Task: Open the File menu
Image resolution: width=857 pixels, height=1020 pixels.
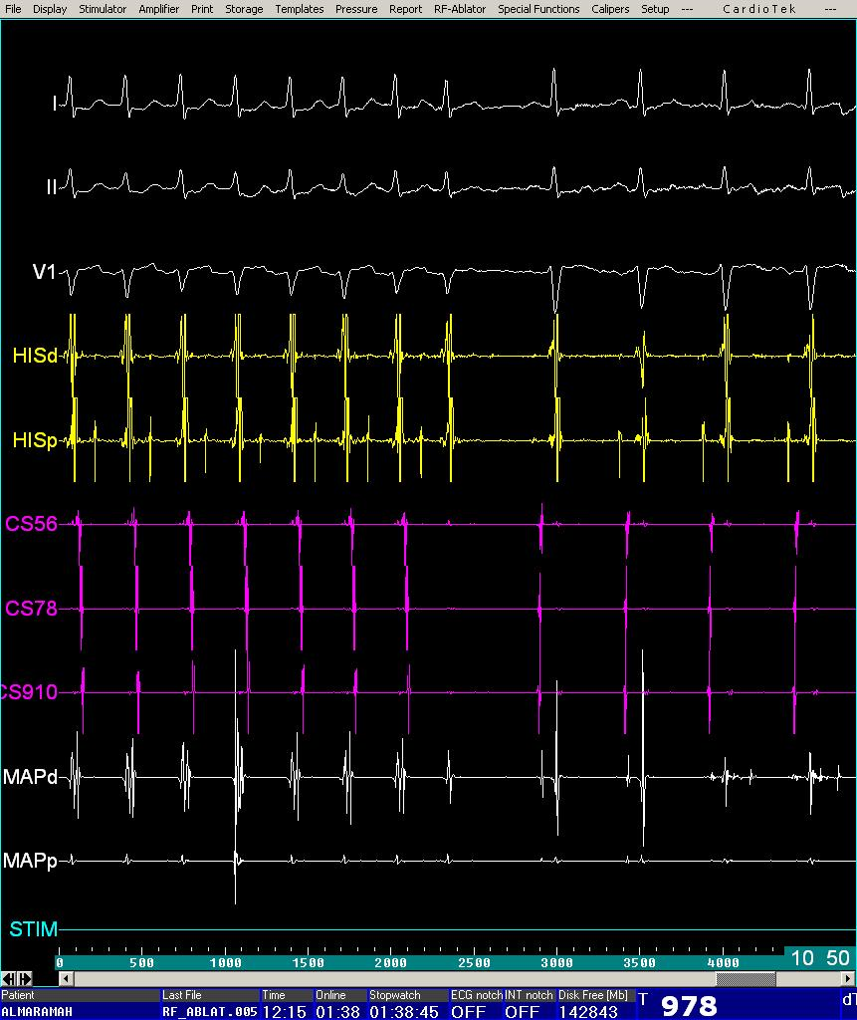Action: coord(12,9)
